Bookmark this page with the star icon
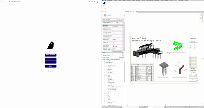The width and height of the screenshot is (204, 108). [x=89, y=2]
